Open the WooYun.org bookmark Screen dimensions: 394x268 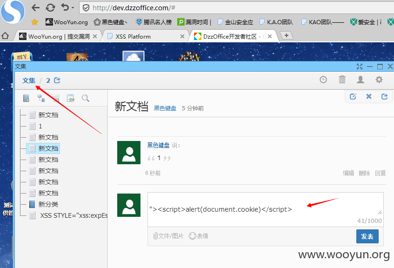[x=67, y=22]
